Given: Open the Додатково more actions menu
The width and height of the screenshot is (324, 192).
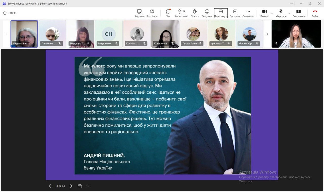Looking at the screenshot, I should coord(248,13).
